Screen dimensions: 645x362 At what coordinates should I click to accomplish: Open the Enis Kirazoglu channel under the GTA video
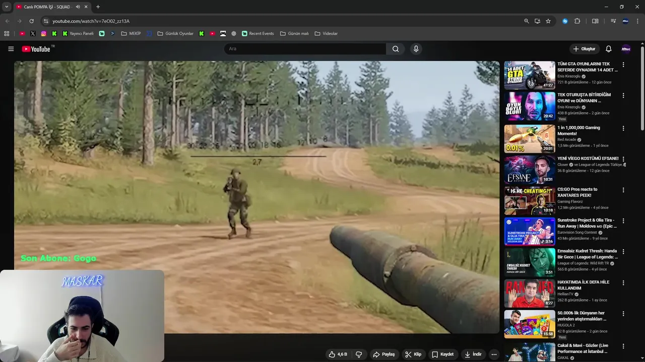point(569,76)
